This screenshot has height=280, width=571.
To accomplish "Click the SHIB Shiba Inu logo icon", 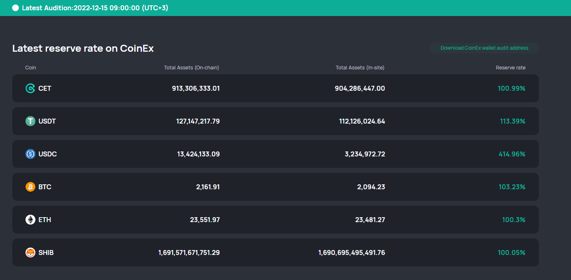I will 30,252.
